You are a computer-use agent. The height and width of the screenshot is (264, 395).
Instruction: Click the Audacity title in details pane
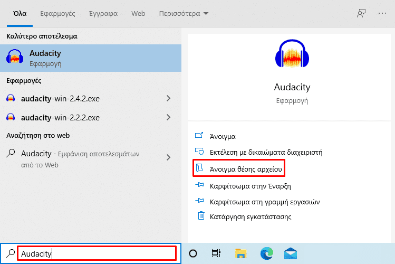(x=292, y=87)
